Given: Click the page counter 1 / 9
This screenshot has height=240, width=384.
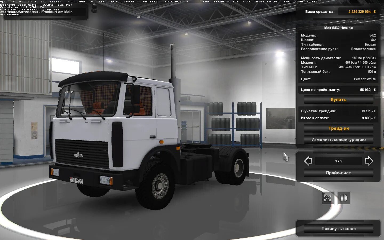Looking at the screenshot, I should (339, 161).
